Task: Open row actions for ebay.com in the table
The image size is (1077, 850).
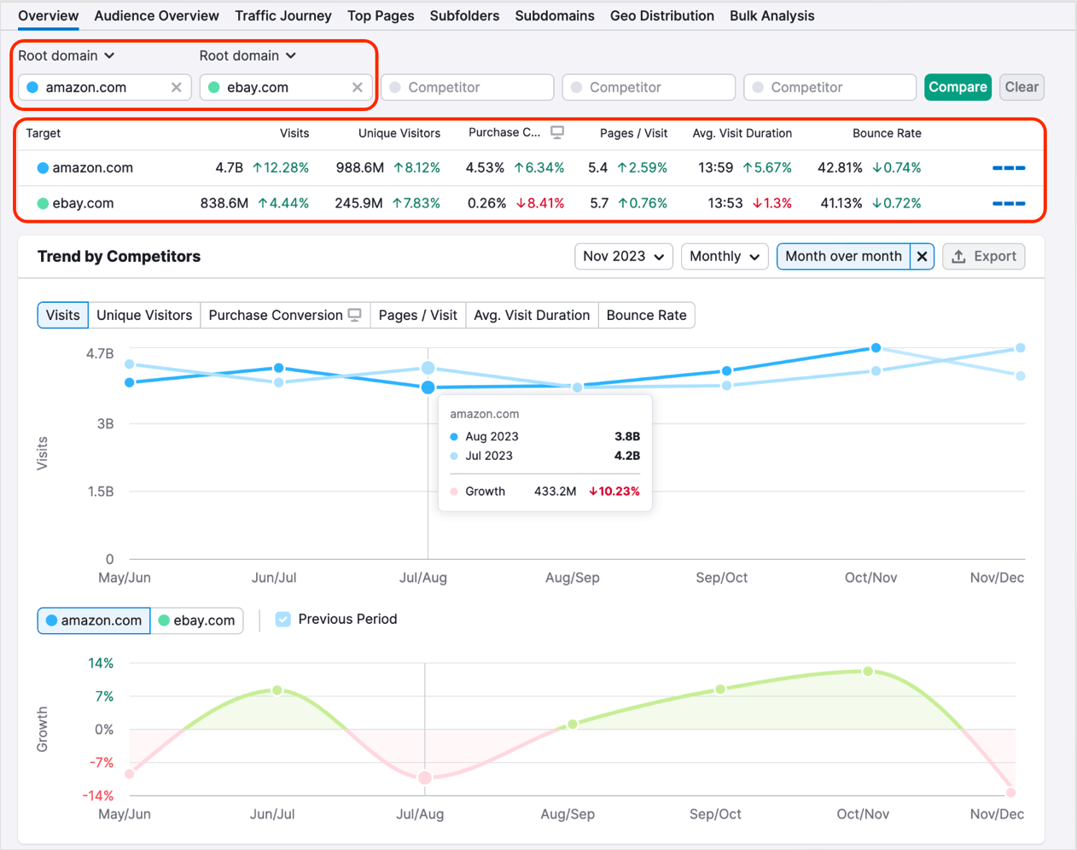Action: click(1009, 203)
